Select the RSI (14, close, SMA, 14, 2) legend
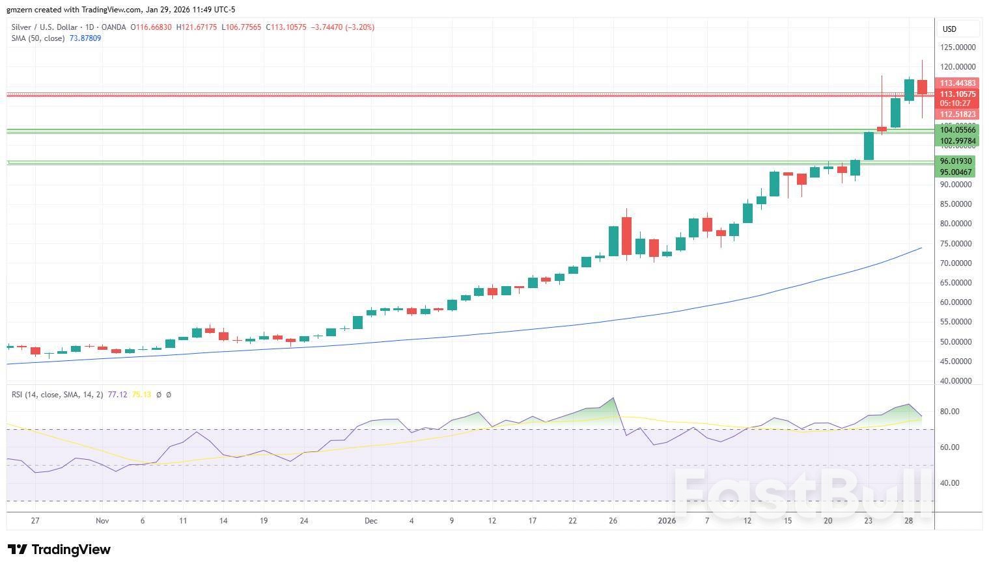Viewport: 989px width, 569px height. pyautogui.click(x=57, y=395)
